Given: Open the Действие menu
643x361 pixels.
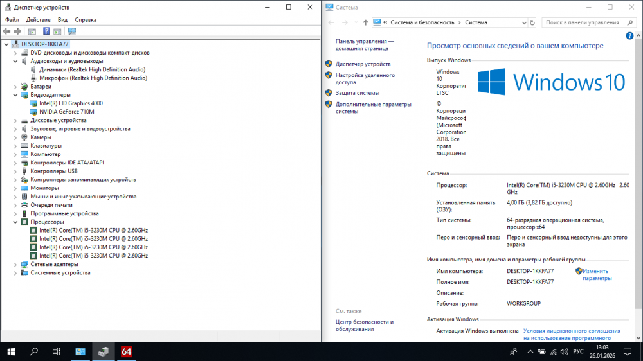Looking at the screenshot, I should 39,20.
